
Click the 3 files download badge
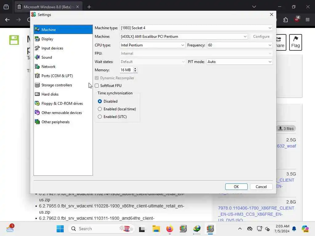[x=286, y=129]
